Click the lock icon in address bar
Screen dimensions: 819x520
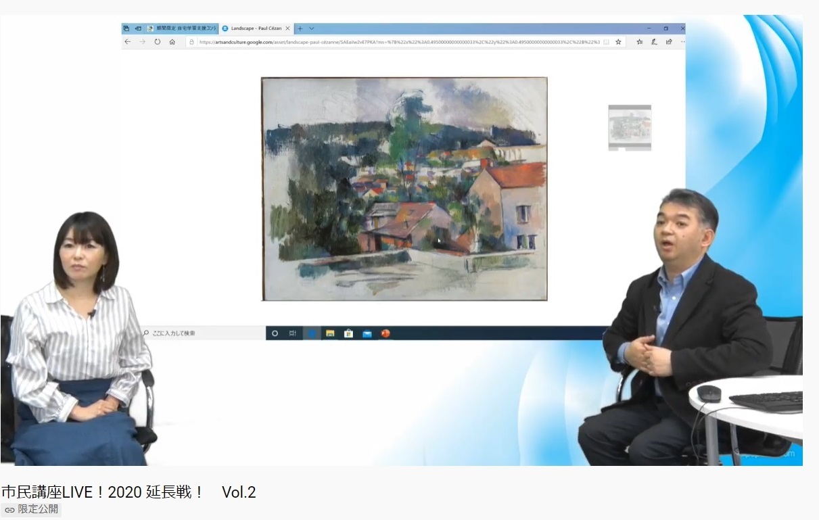192,42
